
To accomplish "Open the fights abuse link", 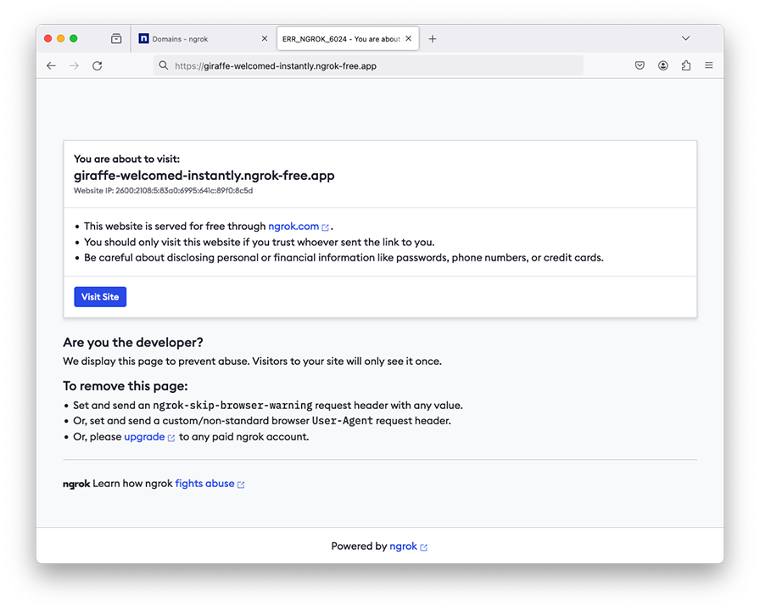I will click(204, 484).
